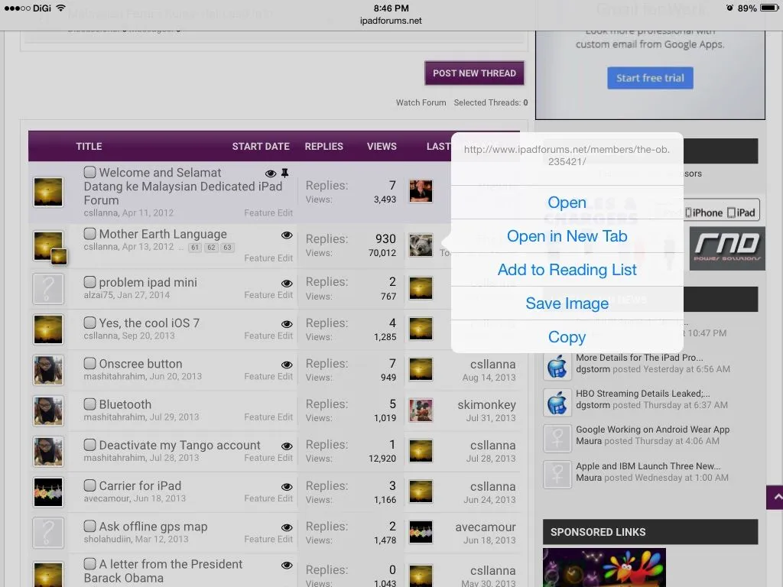Viewport: 783px width, 587px height.
Task: Click Start free trial ad button
Action: pyautogui.click(x=650, y=78)
